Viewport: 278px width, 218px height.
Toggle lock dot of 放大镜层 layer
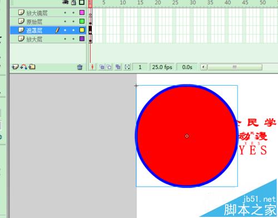point(73,13)
